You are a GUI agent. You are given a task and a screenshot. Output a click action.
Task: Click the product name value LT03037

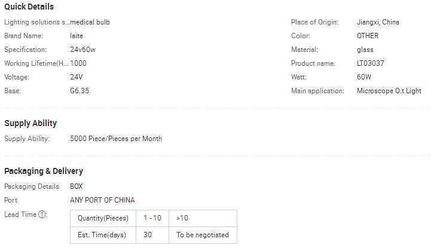371,63
